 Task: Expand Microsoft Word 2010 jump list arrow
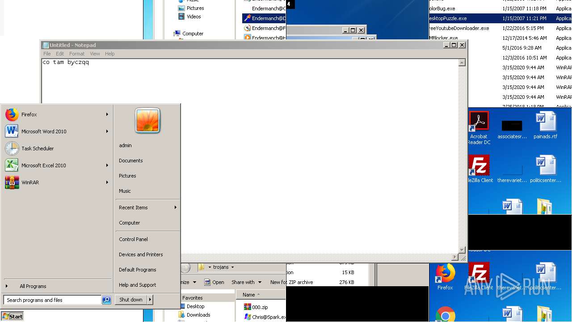tap(107, 131)
